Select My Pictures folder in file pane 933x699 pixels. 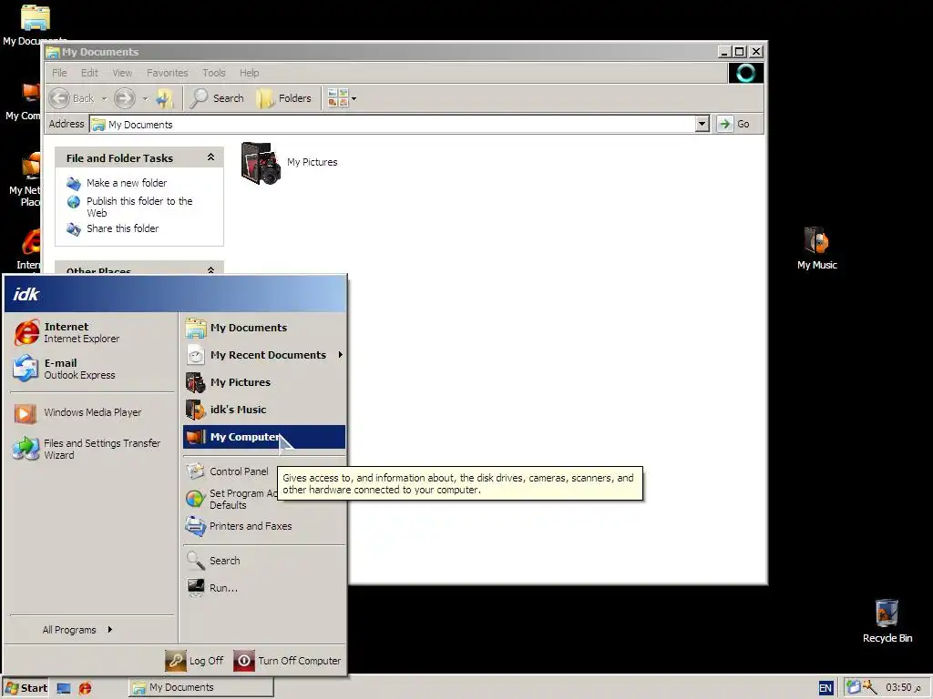tap(289, 163)
